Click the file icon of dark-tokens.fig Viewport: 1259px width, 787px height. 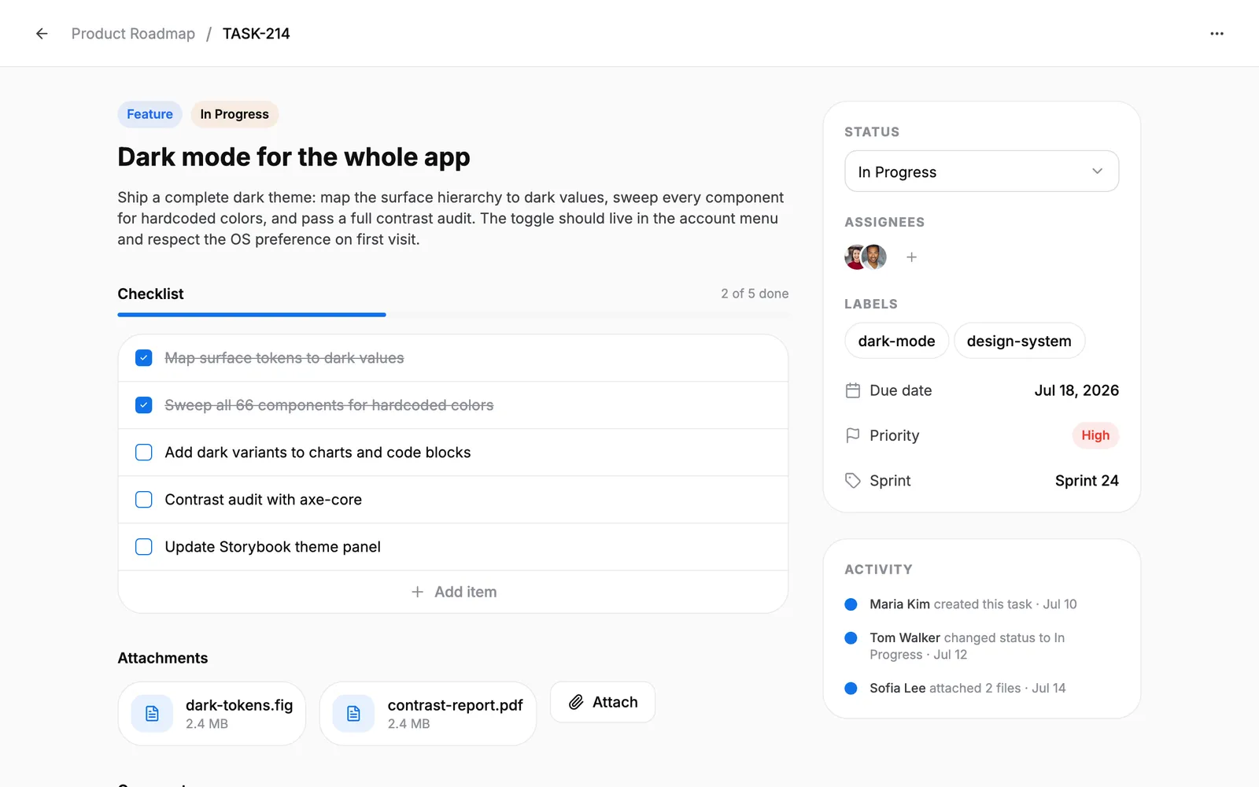click(x=152, y=713)
